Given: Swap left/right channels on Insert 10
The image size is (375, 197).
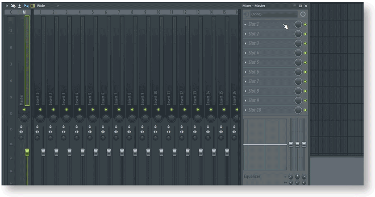Looking at the screenshot, I should (x=155, y=132).
